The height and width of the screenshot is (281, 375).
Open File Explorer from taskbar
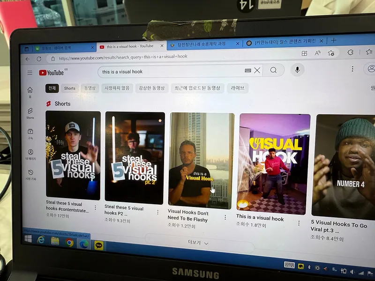[55, 241]
